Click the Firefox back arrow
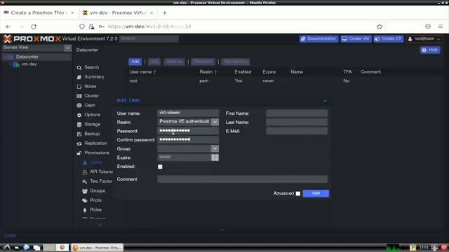Screen dimensions: 449x252 click(8, 27)
